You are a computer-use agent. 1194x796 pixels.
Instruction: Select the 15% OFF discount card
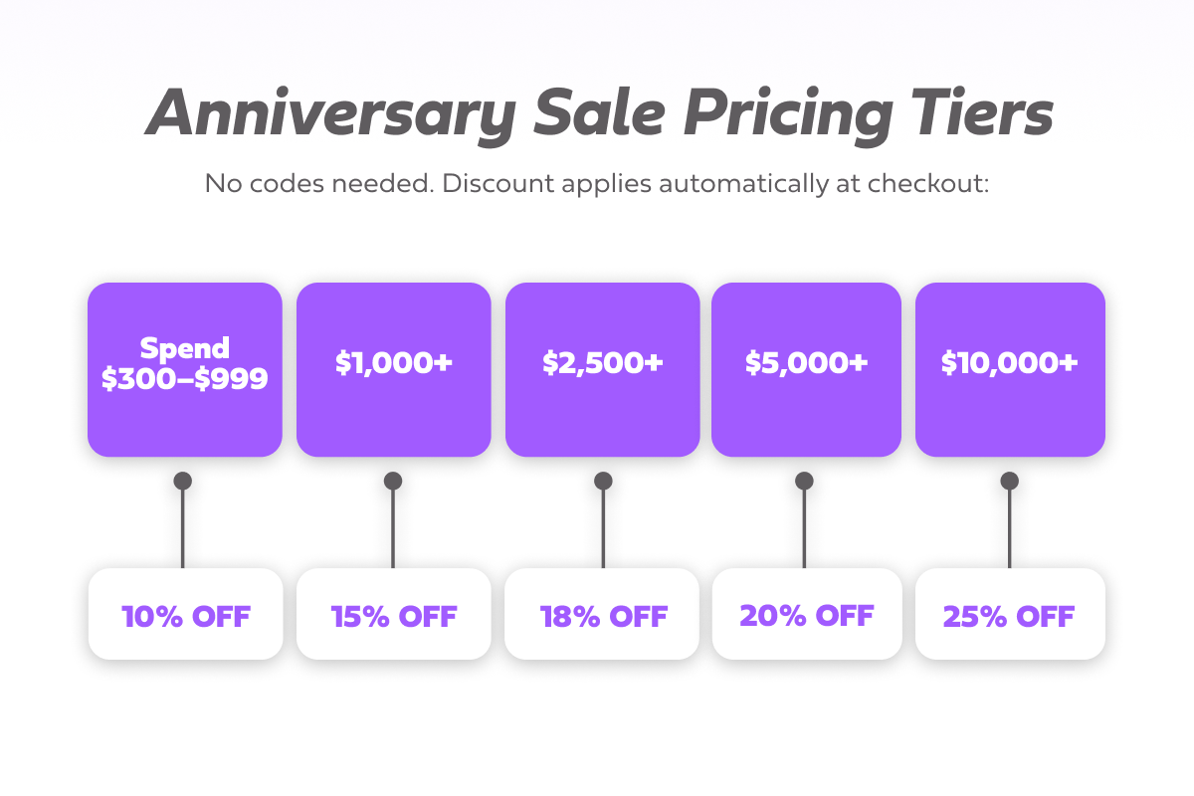pyautogui.click(x=393, y=615)
